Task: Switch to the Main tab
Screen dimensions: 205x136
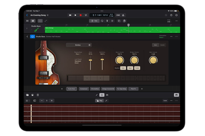Action: pos(156,45)
